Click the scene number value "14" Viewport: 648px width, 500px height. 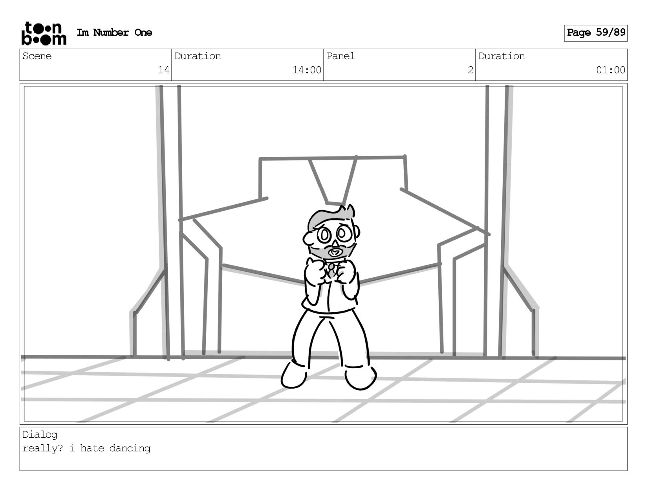coord(163,70)
